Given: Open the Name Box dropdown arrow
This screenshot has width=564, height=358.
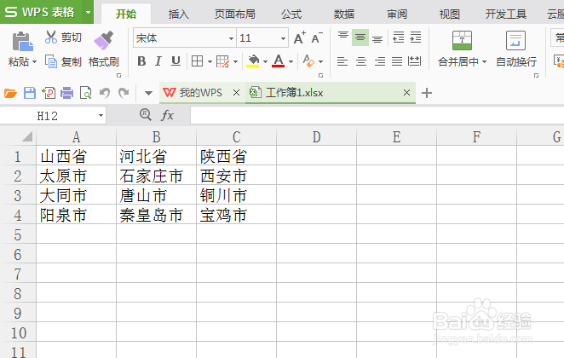Looking at the screenshot, I should tap(101, 116).
